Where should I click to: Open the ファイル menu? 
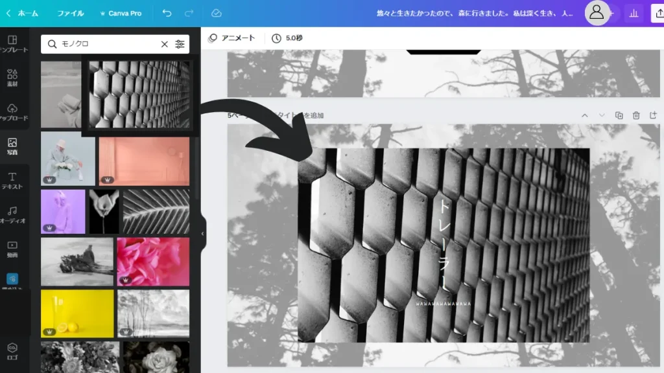click(70, 13)
